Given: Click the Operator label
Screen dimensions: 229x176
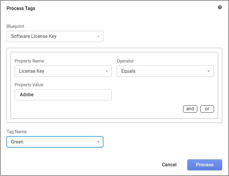Looking at the screenshot, I should [x=125, y=61].
